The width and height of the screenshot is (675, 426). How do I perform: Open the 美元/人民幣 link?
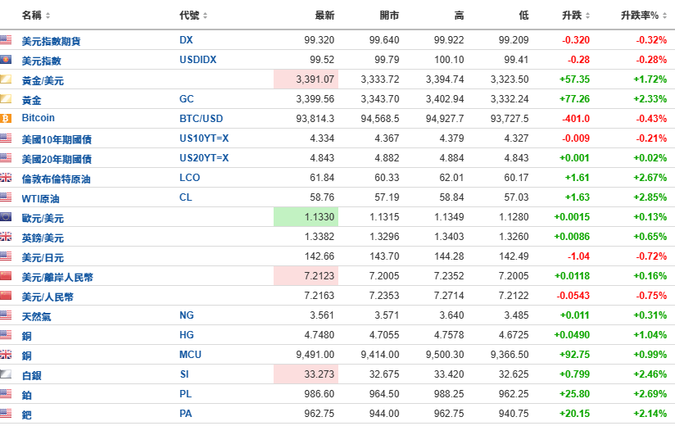point(48,297)
